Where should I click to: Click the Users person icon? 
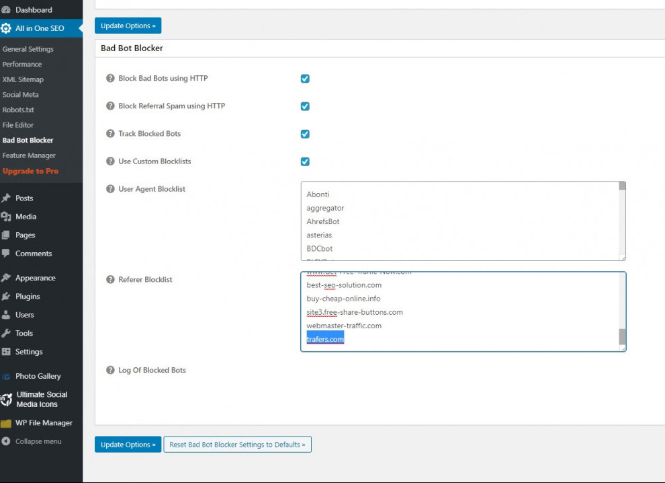pyautogui.click(x=6, y=315)
